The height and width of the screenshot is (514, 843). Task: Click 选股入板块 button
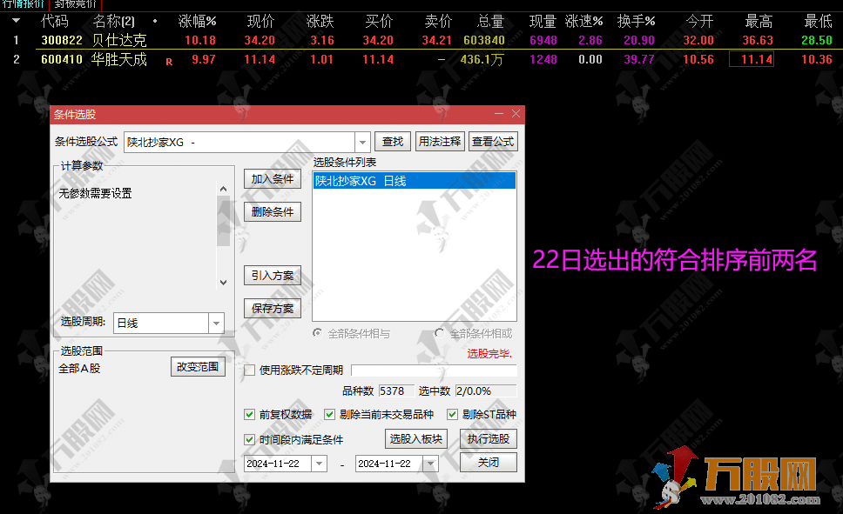416,439
